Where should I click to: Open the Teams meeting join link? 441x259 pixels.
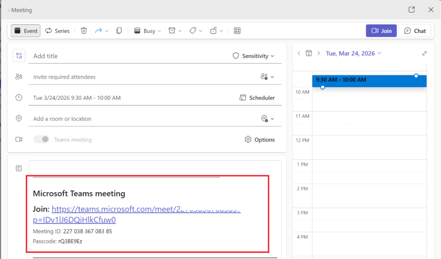pos(137,214)
